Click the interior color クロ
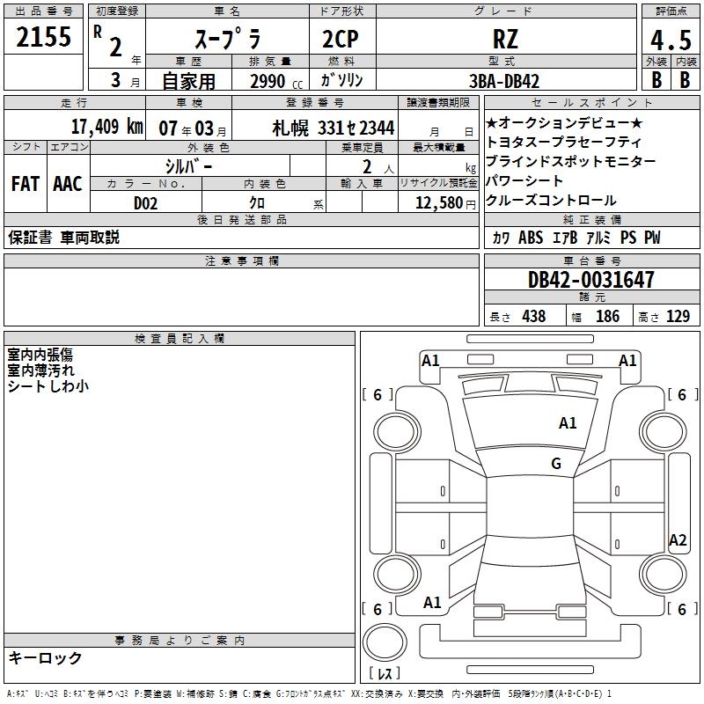Screen dimensions: 704x704 (257, 203)
